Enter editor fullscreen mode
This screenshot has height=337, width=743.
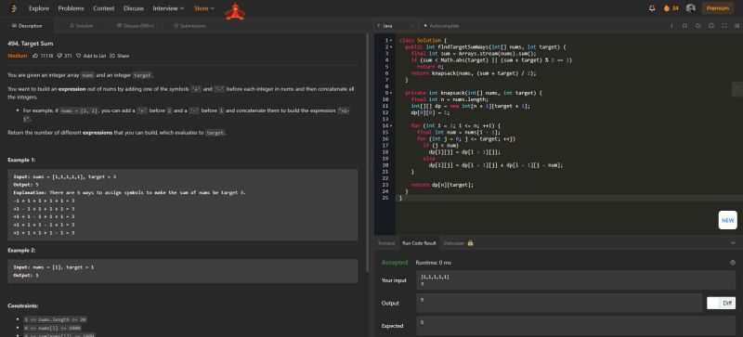[724, 26]
